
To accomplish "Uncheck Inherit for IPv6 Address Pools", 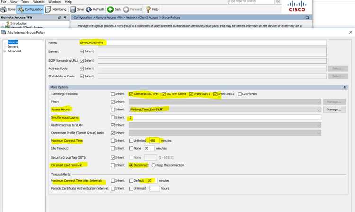I will [82, 76].
